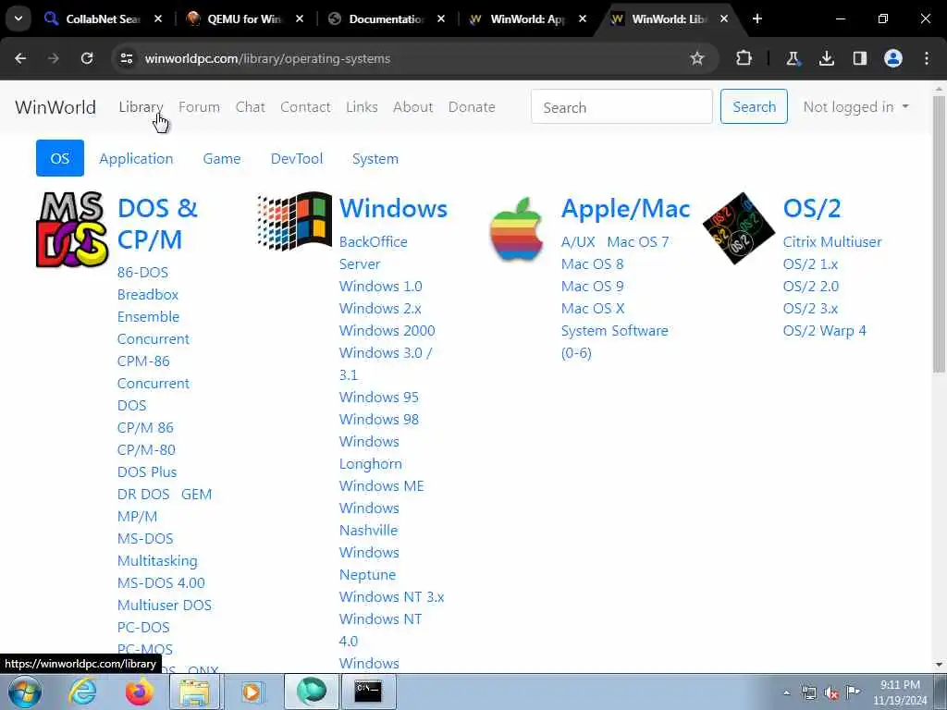Open the Windows 2000 link
Viewport: 947px width, 710px height.
click(387, 330)
